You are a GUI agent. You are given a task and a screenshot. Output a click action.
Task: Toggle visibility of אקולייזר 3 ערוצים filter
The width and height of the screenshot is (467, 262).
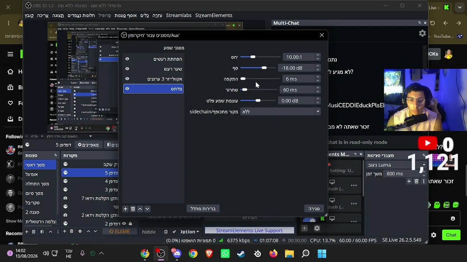click(127, 79)
